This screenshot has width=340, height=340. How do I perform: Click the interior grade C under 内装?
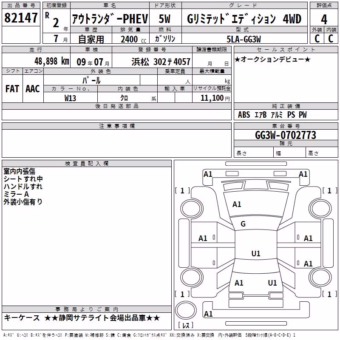(331, 39)
